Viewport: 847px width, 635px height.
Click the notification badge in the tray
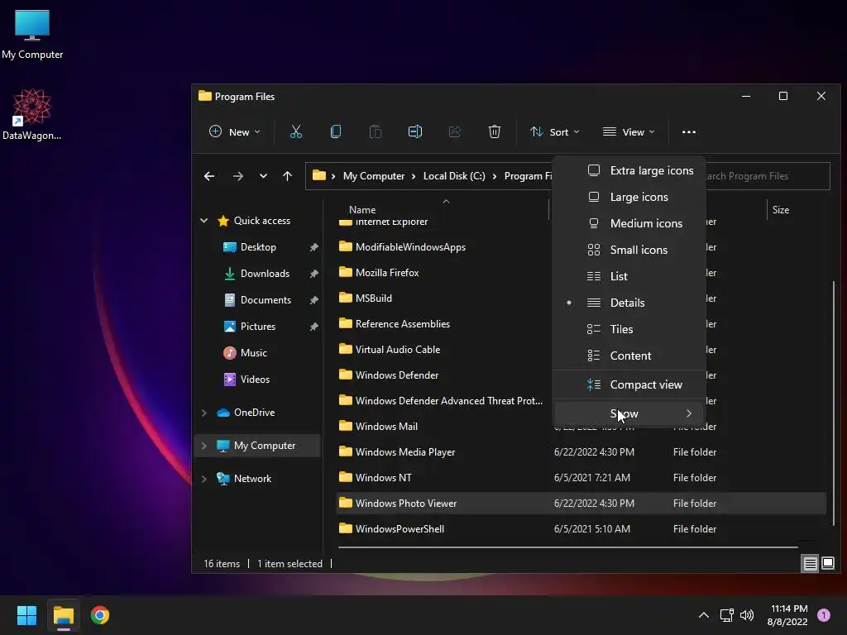point(824,615)
